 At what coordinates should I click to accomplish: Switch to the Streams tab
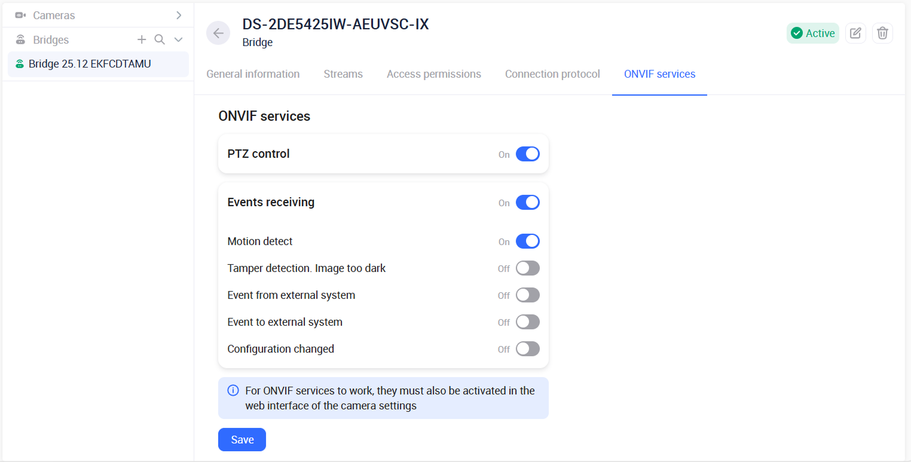(343, 74)
